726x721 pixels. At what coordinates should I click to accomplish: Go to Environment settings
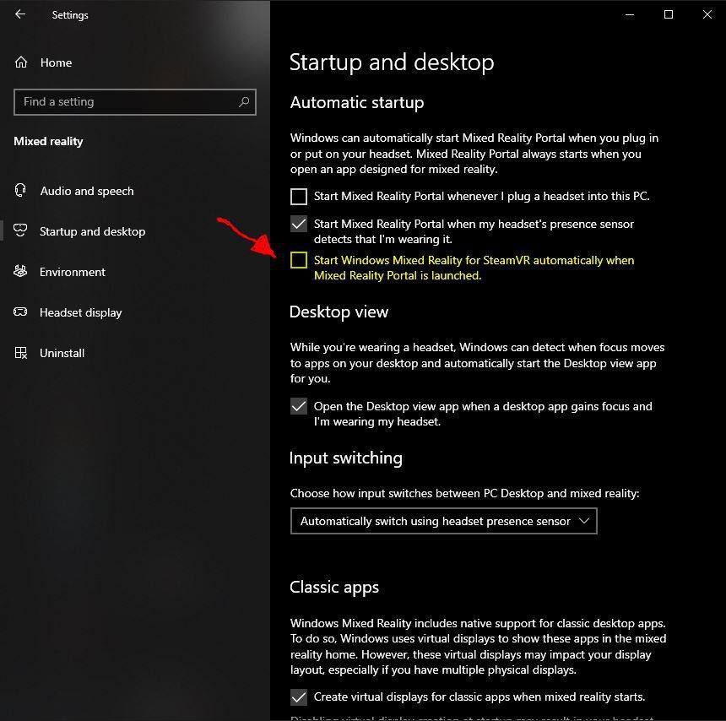tap(73, 272)
